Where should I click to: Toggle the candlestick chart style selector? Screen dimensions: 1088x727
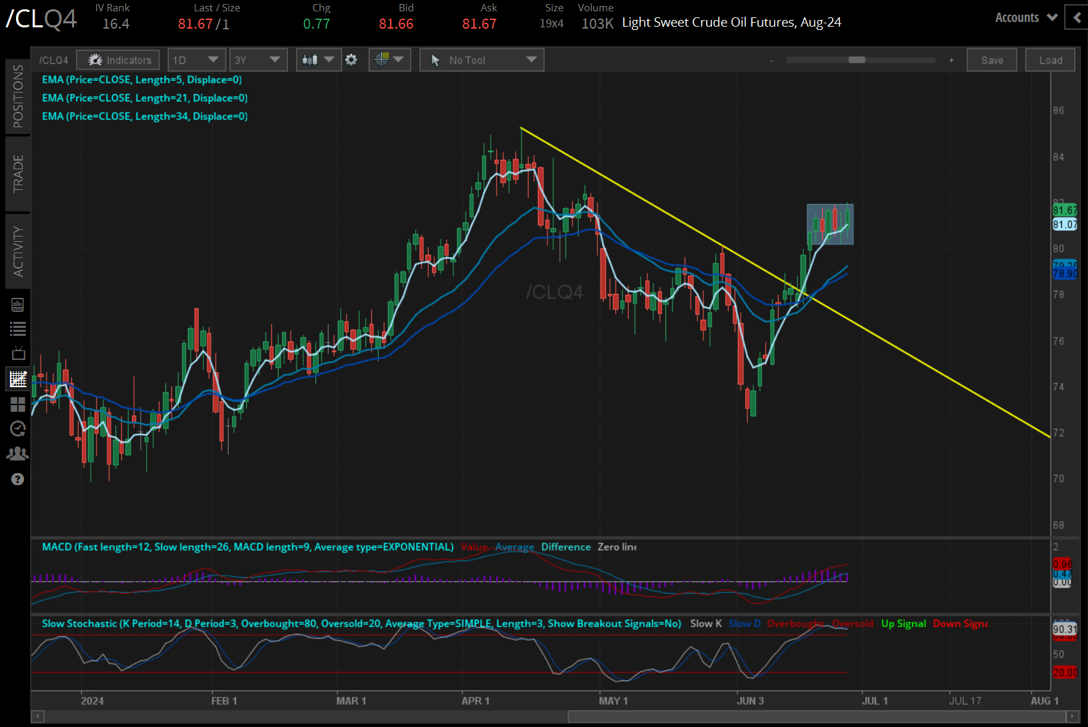[x=318, y=59]
